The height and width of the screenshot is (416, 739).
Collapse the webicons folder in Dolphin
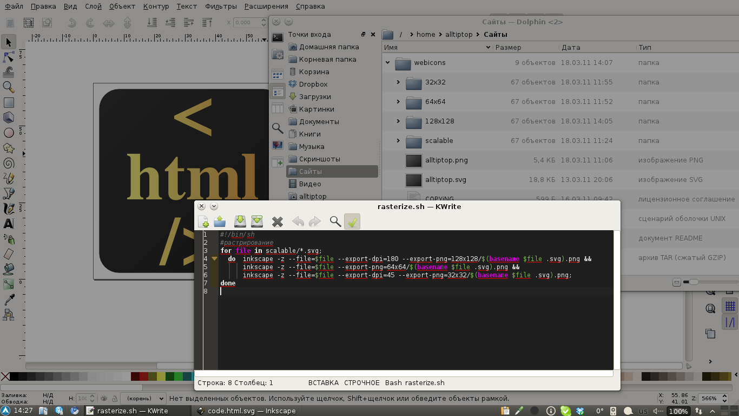[387, 63]
